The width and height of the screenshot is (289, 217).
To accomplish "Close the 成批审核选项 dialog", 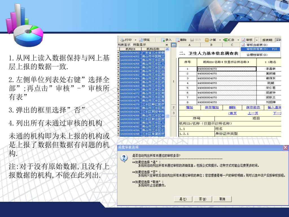I will [x=285, y=147].
